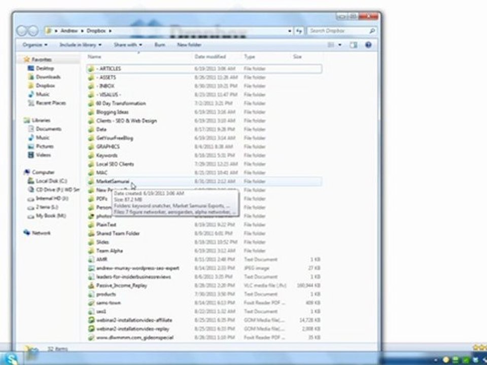Image resolution: width=487 pixels, height=365 pixels.
Task: Select Music under Favorites
Action: [43, 94]
